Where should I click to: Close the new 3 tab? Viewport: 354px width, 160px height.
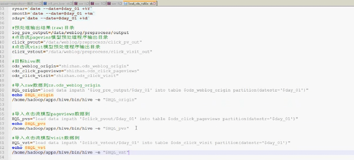pos(120,4)
